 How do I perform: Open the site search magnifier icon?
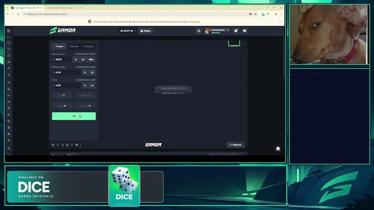tap(199, 31)
